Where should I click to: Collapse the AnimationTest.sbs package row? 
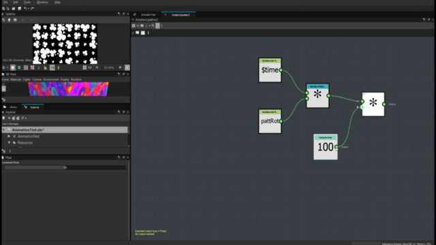click(x=3, y=130)
